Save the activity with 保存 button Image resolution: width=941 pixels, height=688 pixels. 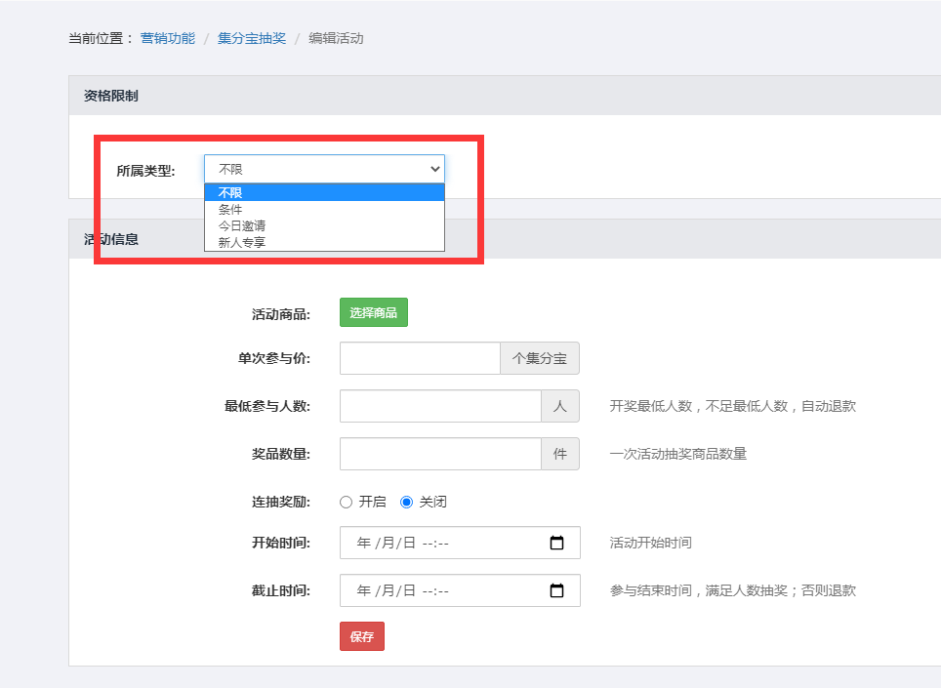(x=362, y=636)
